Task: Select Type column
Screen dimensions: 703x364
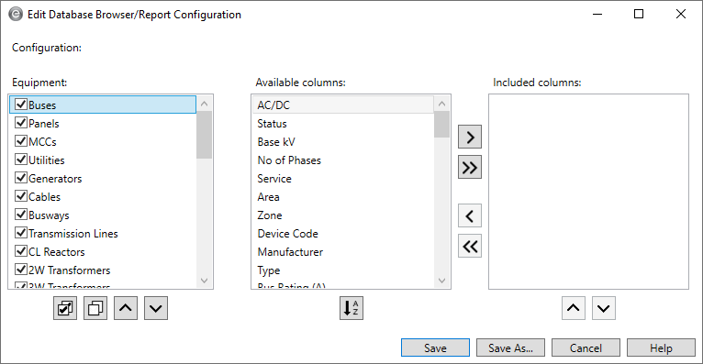Action: pyautogui.click(x=343, y=270)
